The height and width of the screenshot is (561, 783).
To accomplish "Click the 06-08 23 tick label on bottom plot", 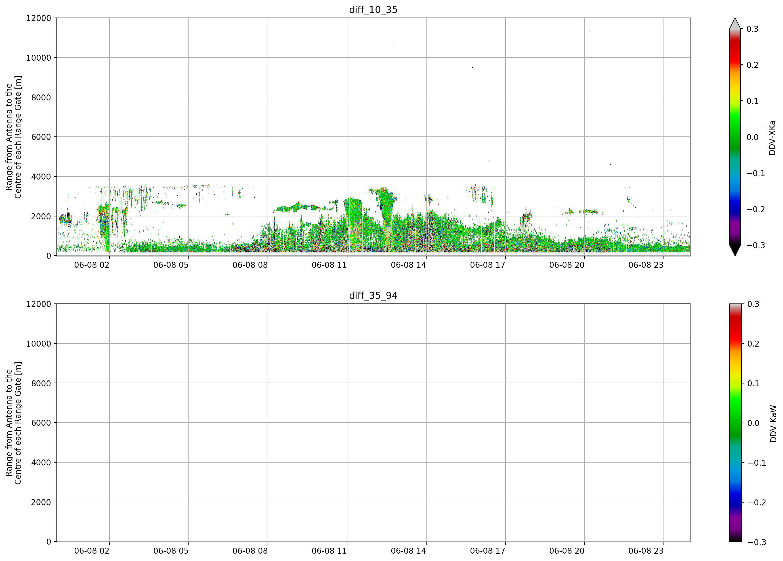I will 646,551.
